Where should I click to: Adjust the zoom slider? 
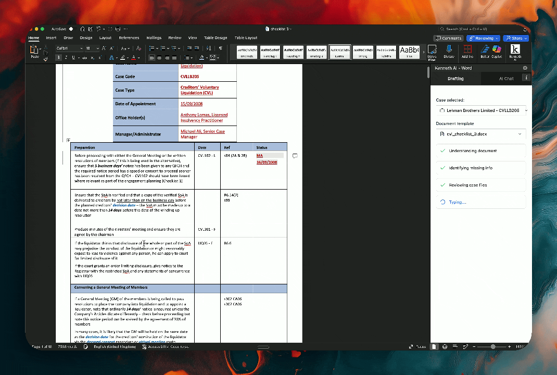tap(492, 346)
